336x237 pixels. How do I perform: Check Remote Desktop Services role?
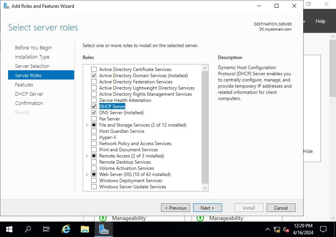(x=94, y=162)
